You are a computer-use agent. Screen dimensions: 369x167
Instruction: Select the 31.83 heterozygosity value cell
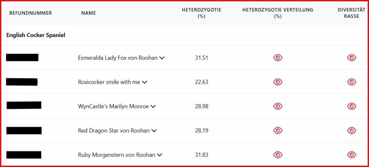coord(201,155)
